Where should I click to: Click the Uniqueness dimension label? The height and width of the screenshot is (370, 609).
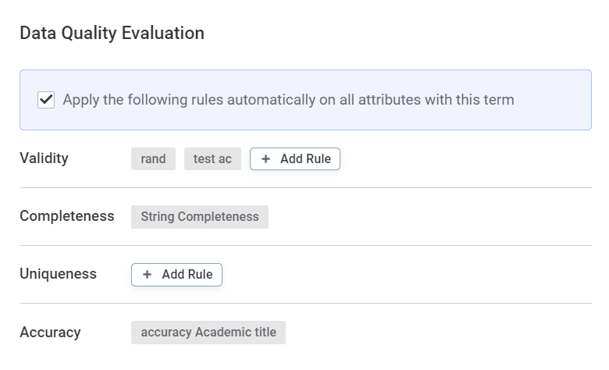click(x=58, y=274)
